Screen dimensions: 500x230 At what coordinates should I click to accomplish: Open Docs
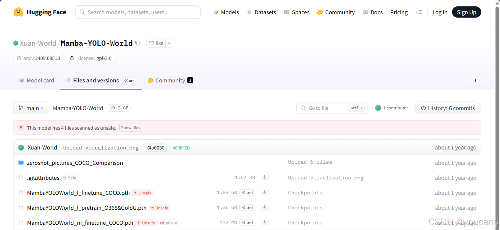(373, 12)
